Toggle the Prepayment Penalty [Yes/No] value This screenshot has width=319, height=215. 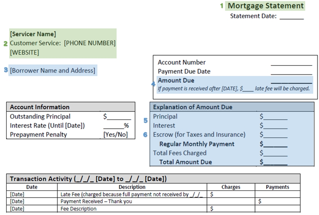(115, 135)
